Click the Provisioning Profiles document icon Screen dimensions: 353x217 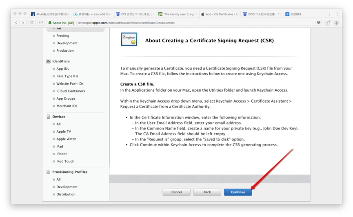(48, 172)
